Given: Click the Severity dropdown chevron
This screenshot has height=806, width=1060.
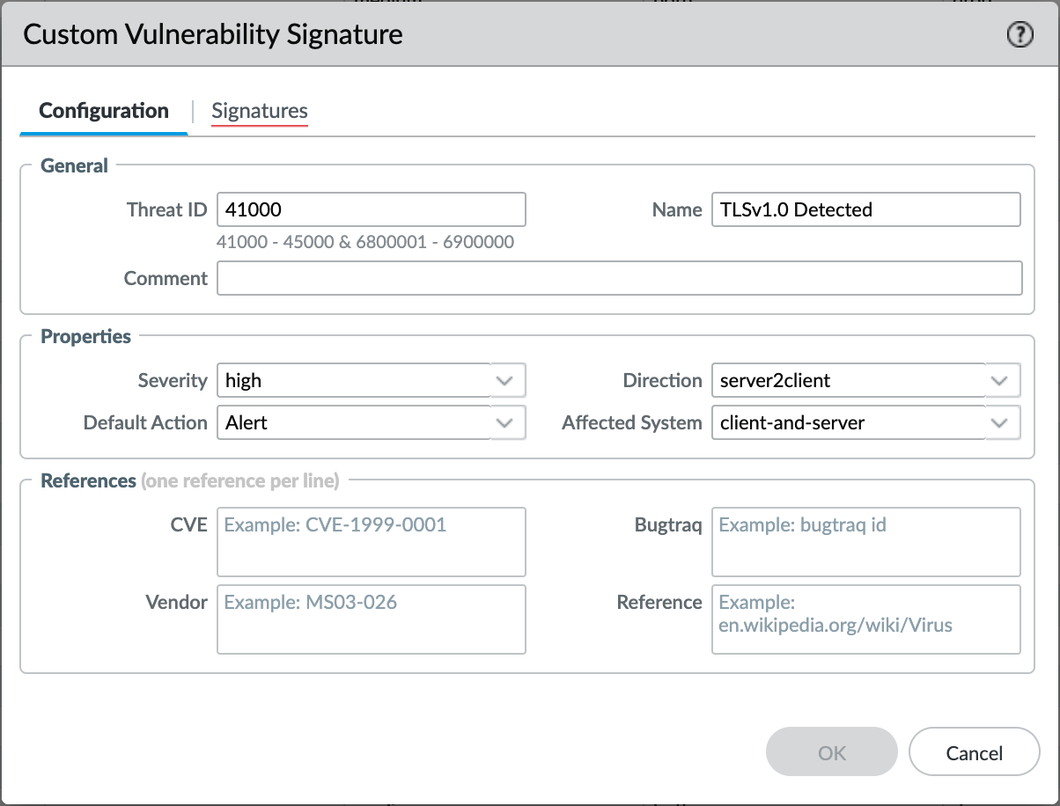Looking at the screenshot, I should (504, 380).
